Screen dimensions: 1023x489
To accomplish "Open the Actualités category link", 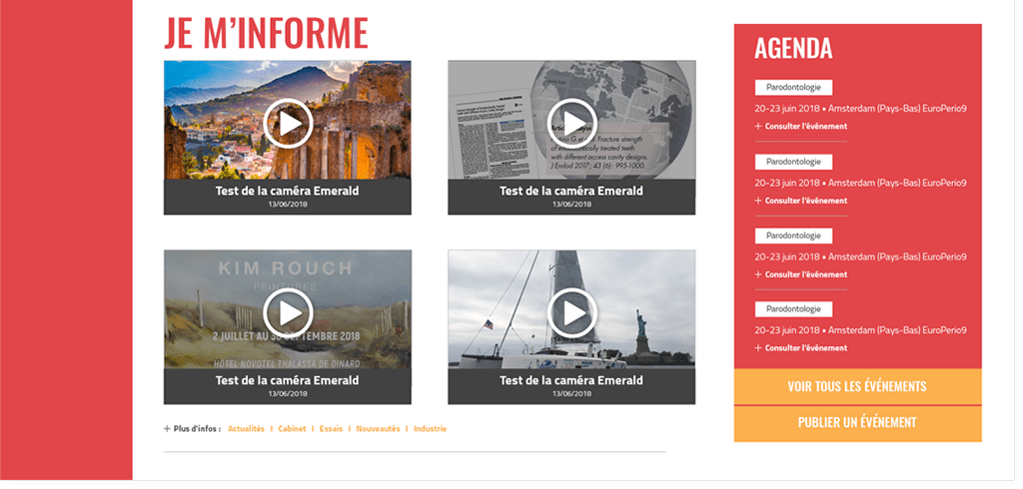I will [x=246, y=429].
